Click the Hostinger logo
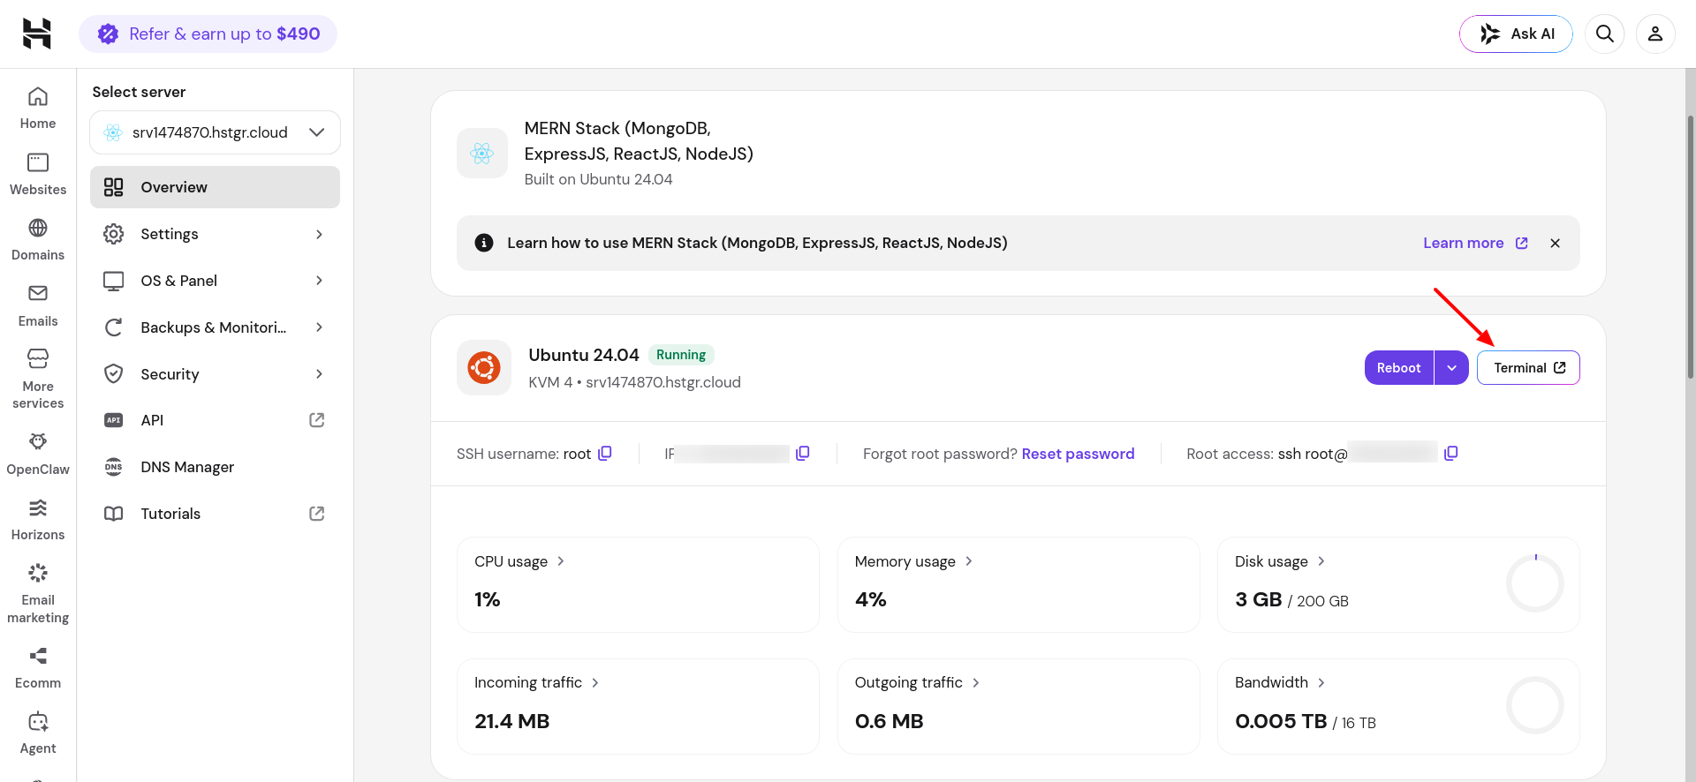 click(x=37, y=34)
